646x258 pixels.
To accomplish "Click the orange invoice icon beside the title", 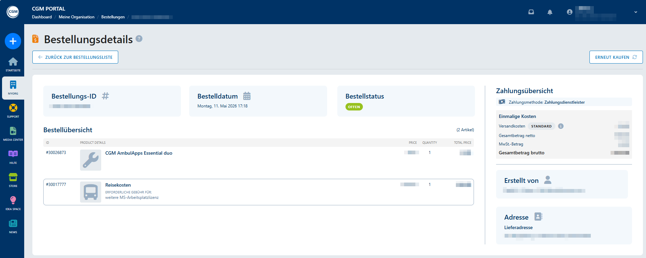I will tap(35, 39).
